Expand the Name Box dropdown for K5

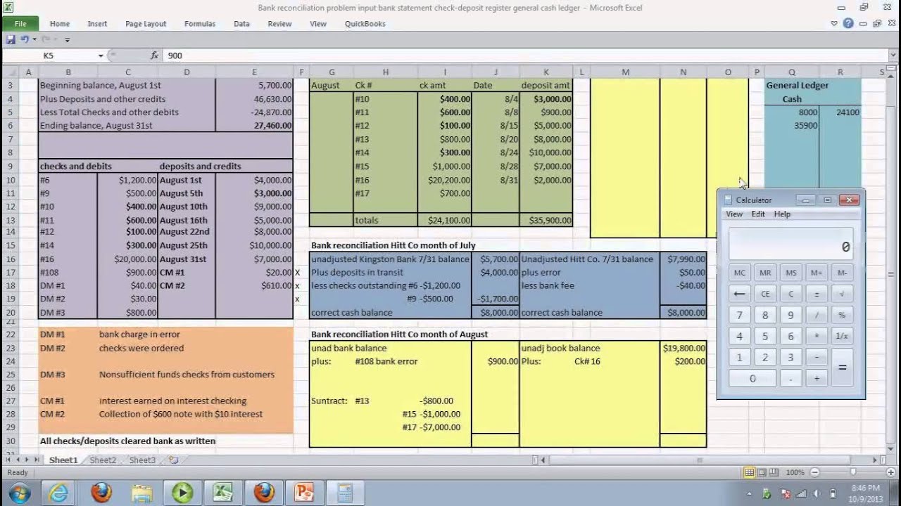[x=101, y=56]
